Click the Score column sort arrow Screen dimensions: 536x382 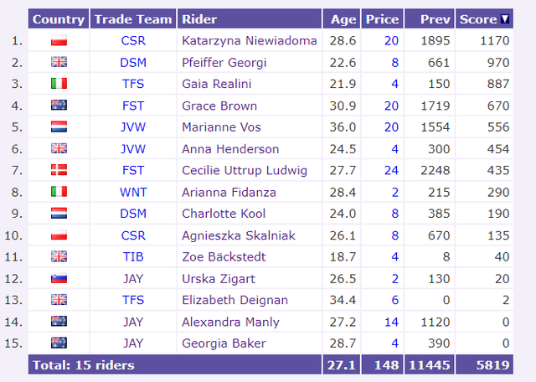coord(505,18)
